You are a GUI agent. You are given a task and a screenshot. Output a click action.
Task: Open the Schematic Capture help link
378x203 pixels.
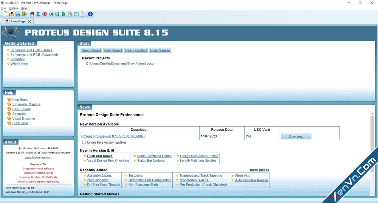pyautogui.click(x=26, y=104)
